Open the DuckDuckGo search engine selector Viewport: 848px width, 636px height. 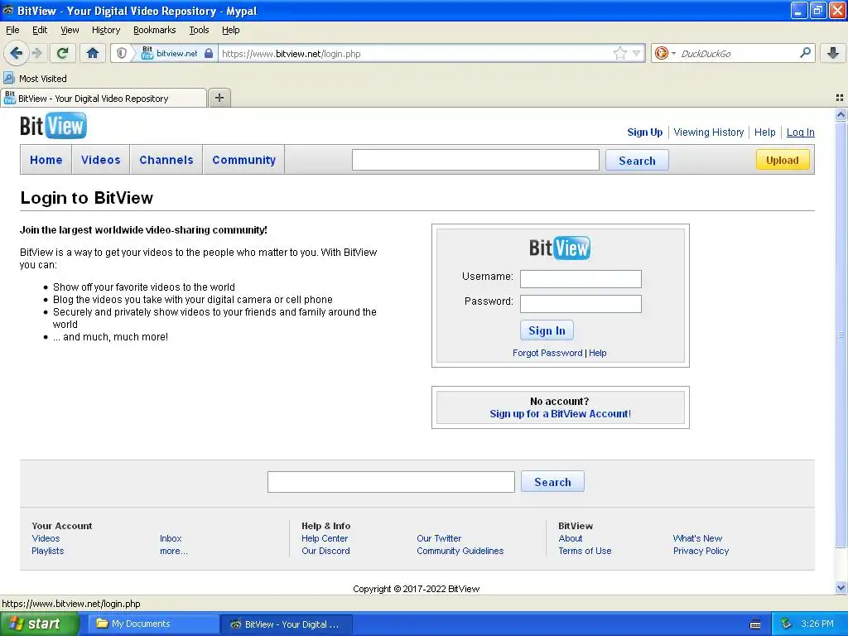point(665,53)
